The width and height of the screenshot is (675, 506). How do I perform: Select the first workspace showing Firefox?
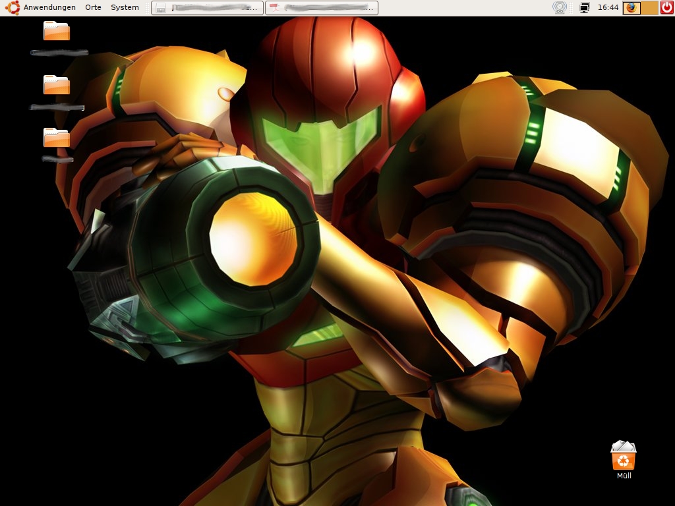click(631, 8)
